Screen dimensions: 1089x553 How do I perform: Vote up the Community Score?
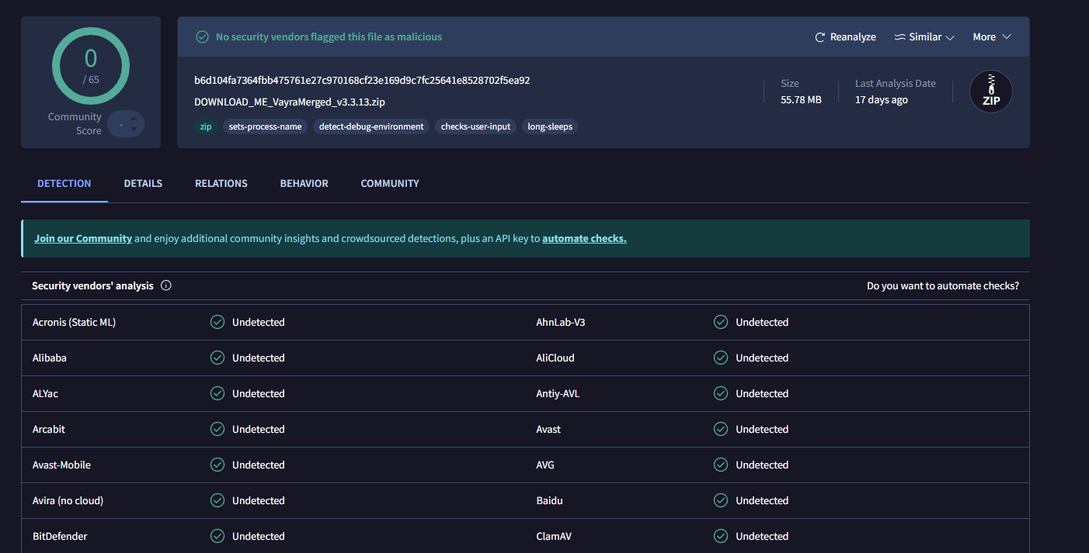point(134,118)
